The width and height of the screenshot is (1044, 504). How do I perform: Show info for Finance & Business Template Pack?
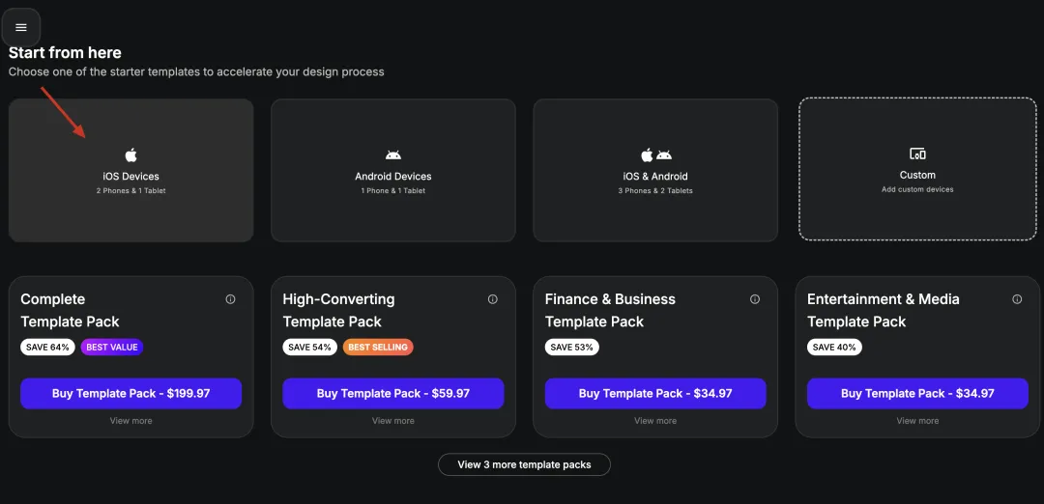click(755, 299)
